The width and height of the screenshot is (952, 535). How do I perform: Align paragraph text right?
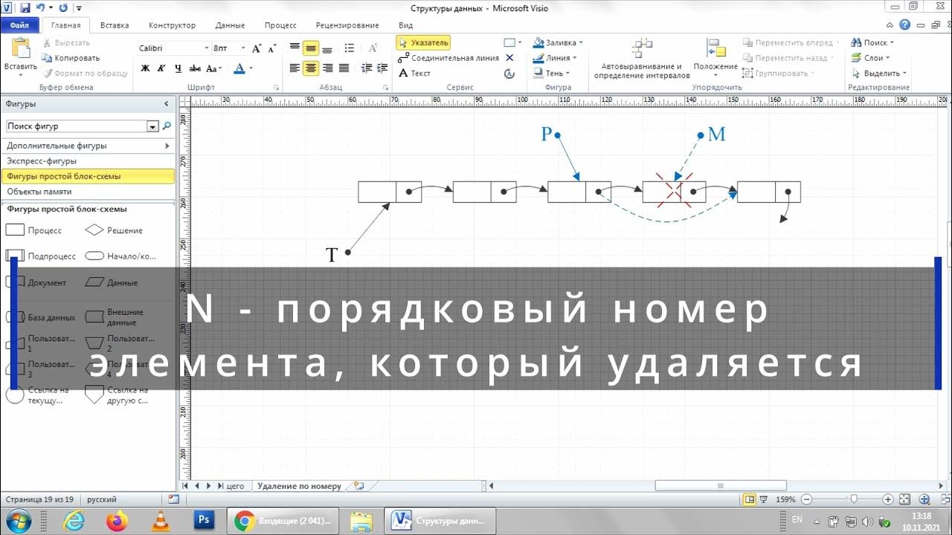[x=327, y=68]
